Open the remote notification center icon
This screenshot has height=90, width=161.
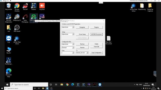click(x=153, y=84)
